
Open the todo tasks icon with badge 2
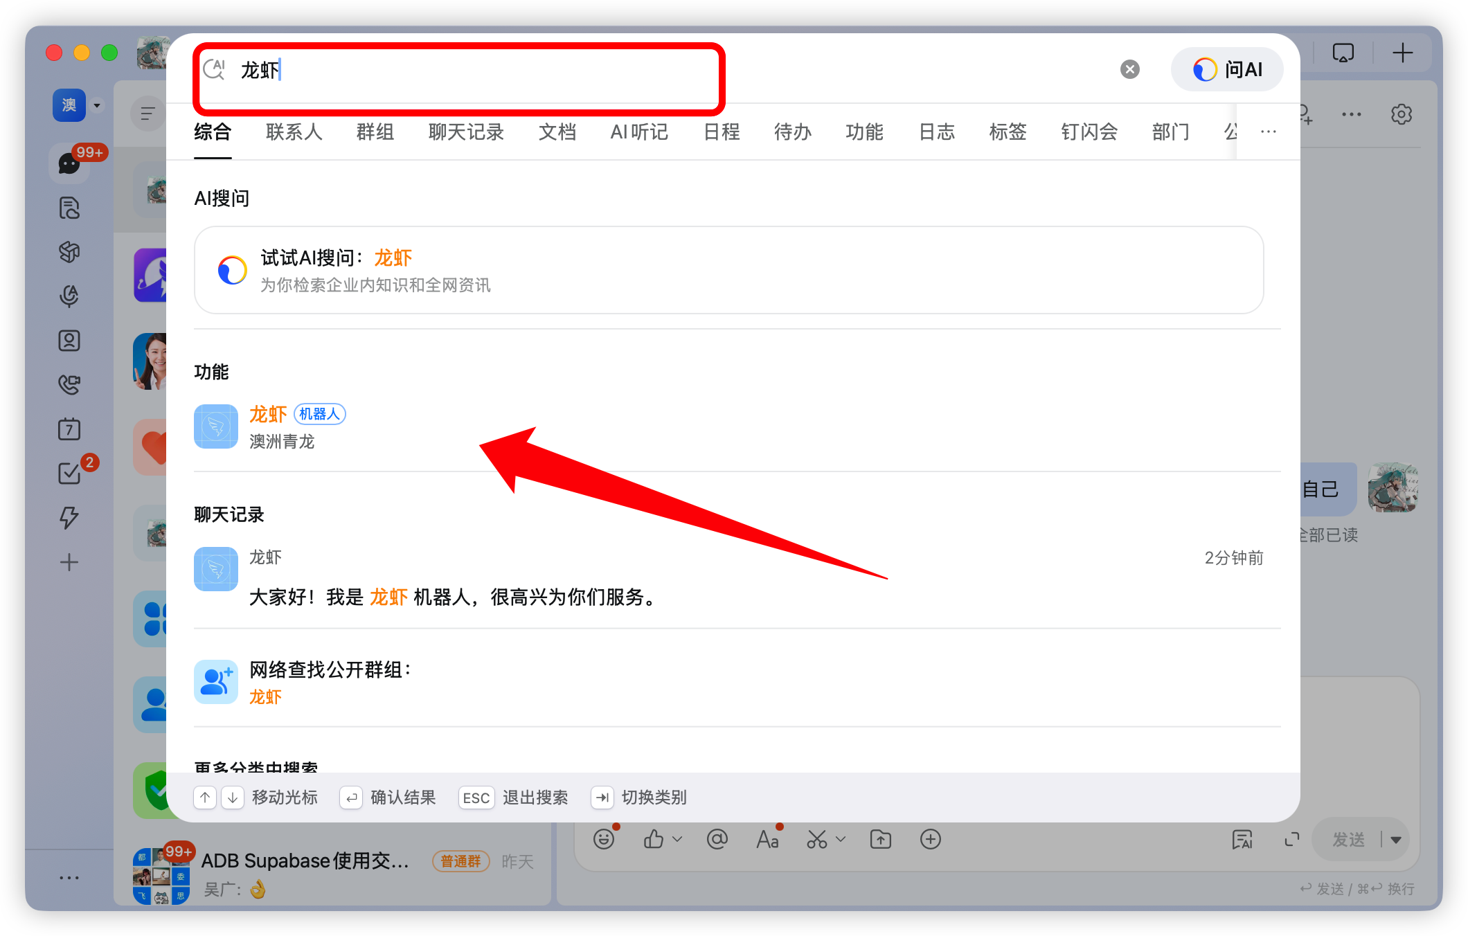click(69, 472)
